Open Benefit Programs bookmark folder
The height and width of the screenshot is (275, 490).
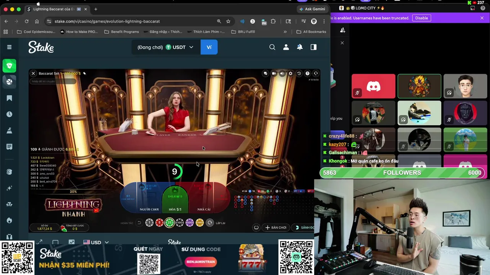point(121,32)
